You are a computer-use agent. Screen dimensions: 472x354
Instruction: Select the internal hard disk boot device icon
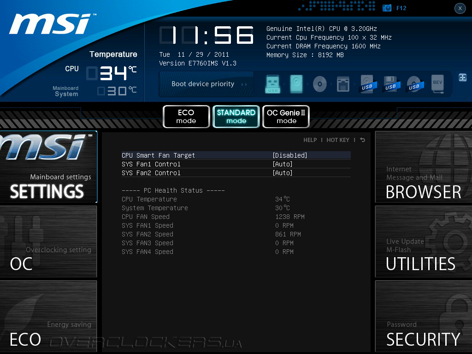tap(296, 84)
